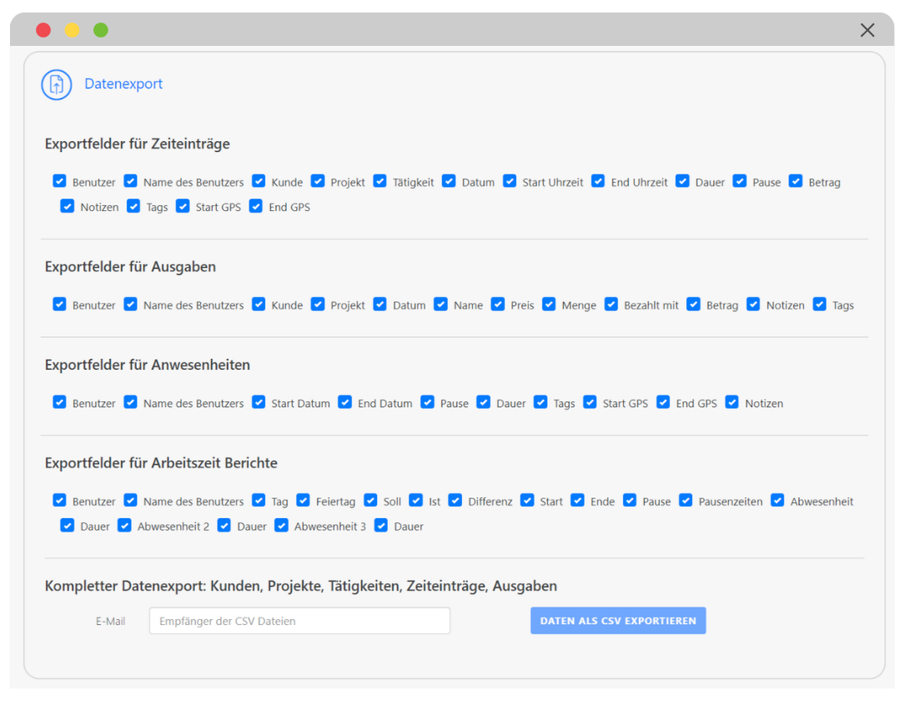Uncheck Menge under Ausgaben export fields

coord(549,305)
